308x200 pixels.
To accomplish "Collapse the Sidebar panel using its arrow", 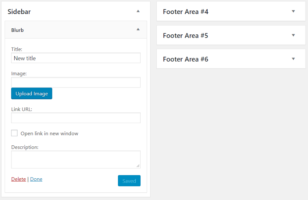I will tap(138, 11).
